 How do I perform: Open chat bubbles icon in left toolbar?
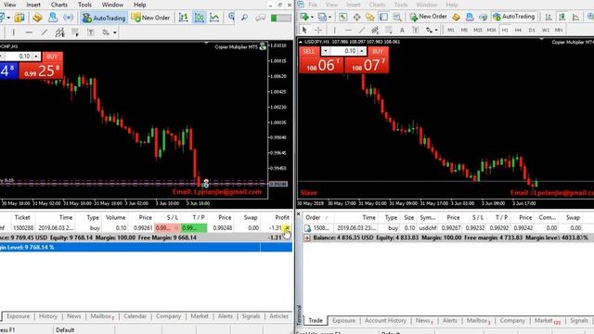click(260, 18)
